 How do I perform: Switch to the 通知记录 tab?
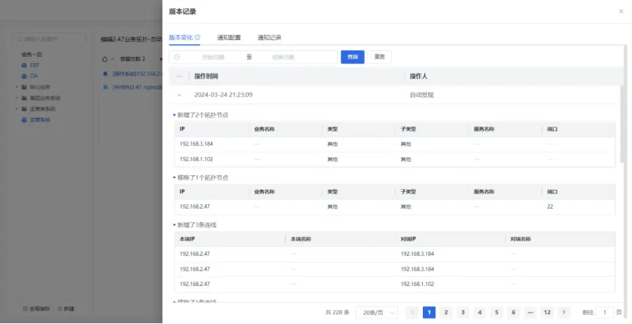[269, 37]
